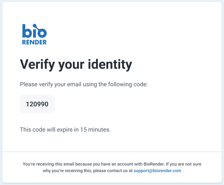
Task: Click the "15 minutes" expiry duration text
Action: 95,130
